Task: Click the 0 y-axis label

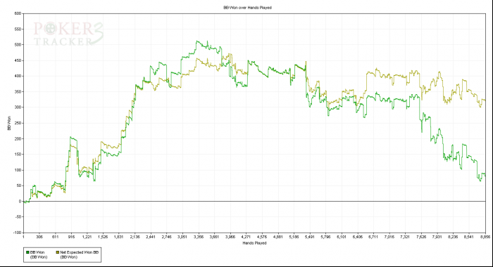Action: pos(20,202)
